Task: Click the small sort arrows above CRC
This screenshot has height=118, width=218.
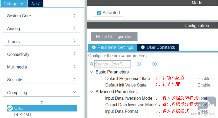Action: [42, 102]
